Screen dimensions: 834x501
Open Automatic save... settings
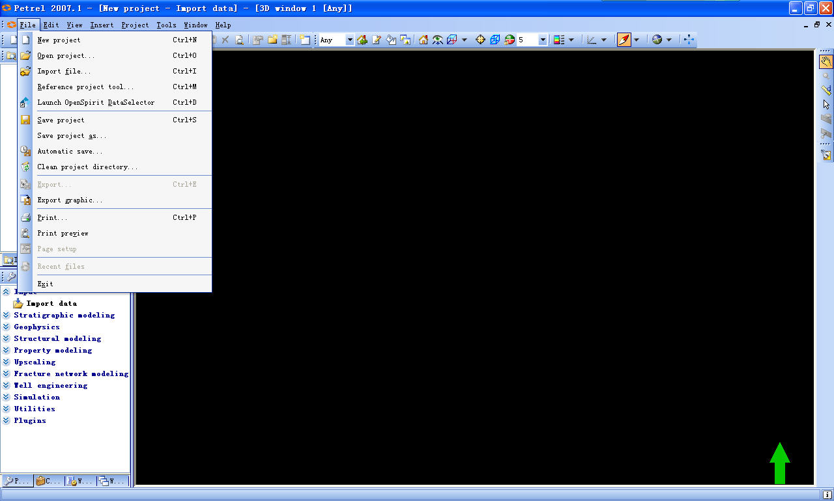[x=115, y=151]
